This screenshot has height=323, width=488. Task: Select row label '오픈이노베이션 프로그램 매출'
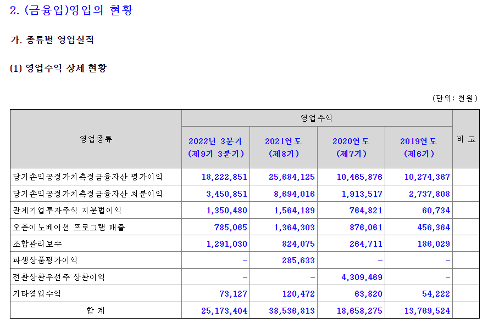click(x=69, y=228)
